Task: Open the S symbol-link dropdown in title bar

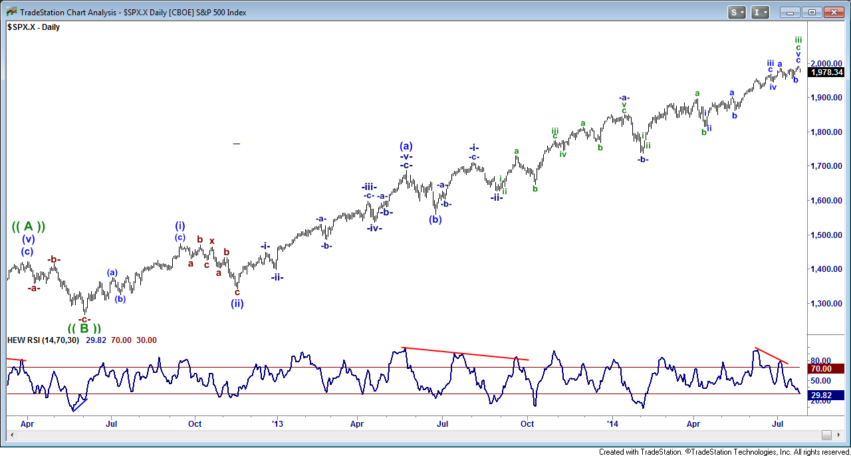Action: click(x=737, y=12)
